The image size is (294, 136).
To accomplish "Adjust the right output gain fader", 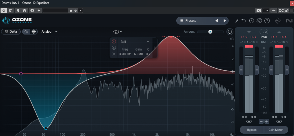I will (x=287, y=70).
